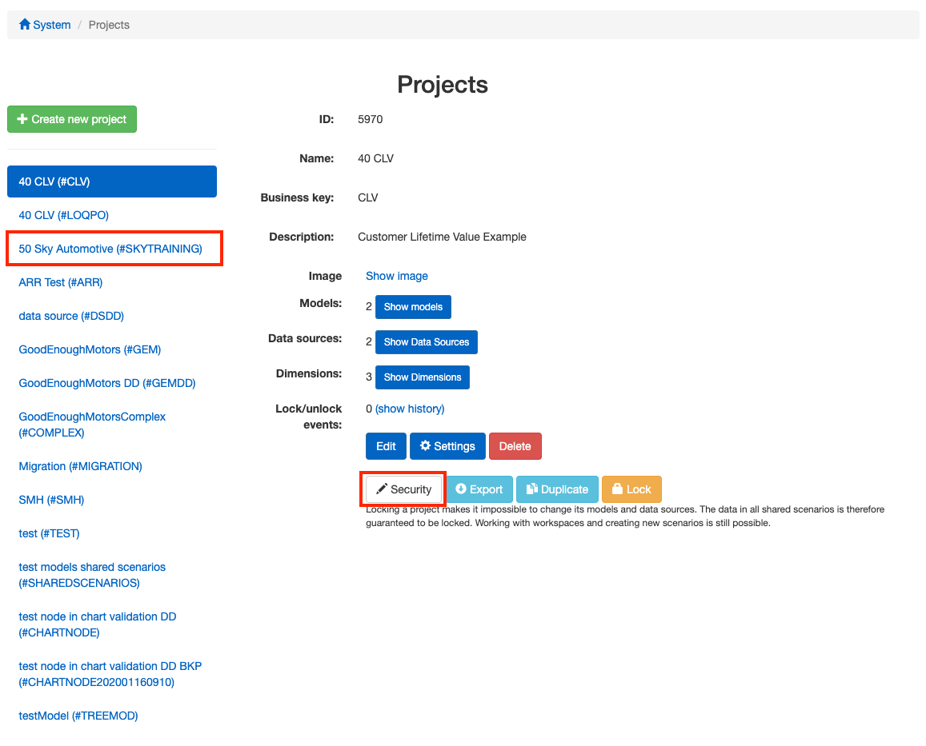The image size is (926, 746).
Task: Expand models via Show models button
Action: (x=413, y=307)
